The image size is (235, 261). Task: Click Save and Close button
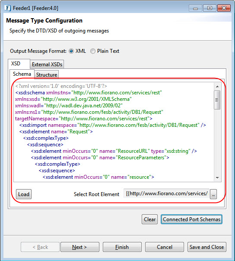point(207,247)
